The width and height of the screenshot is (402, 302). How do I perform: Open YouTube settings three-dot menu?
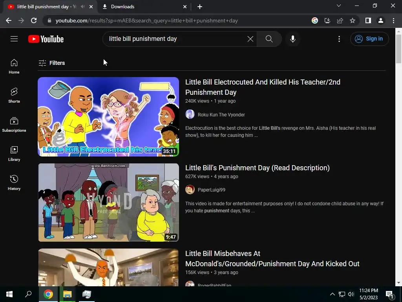point(339,39)
